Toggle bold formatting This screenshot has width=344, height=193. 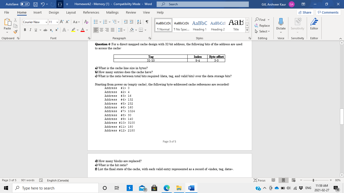(25, 30)
